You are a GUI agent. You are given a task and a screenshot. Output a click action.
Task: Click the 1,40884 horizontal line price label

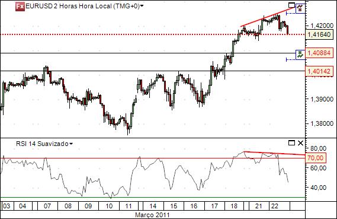[319, 53]
